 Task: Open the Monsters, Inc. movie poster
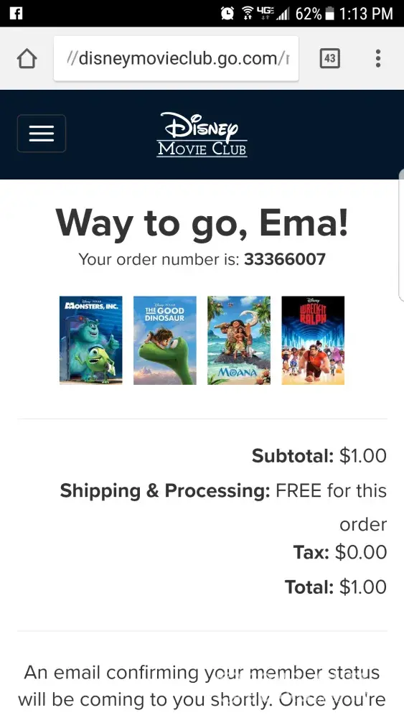91,340
